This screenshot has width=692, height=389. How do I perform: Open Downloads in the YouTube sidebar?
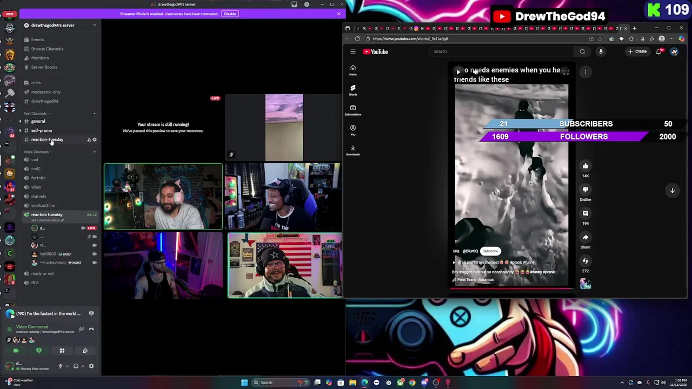pos(353,150)
